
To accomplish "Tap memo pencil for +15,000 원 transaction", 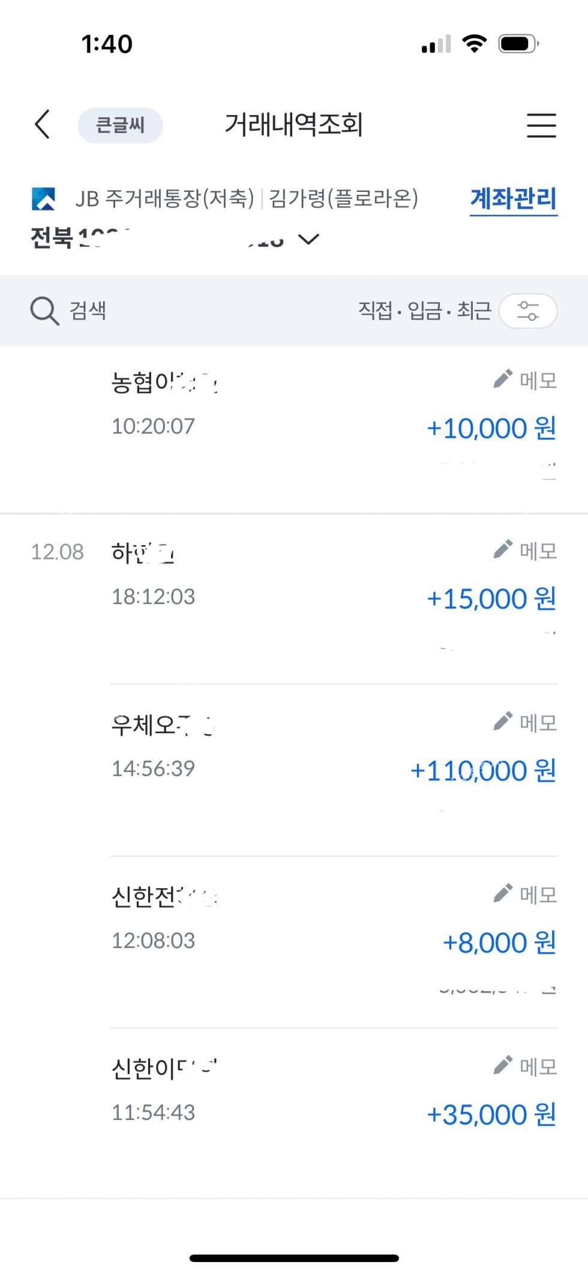I will 503,549.
